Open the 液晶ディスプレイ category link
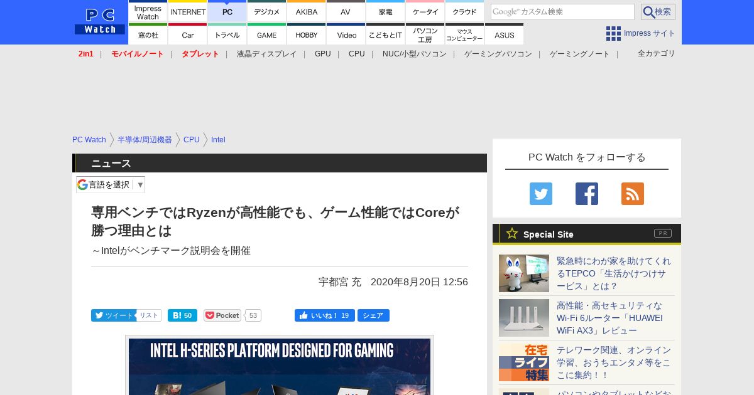Viewport: 754px width, 395px height. pos(267,54)
